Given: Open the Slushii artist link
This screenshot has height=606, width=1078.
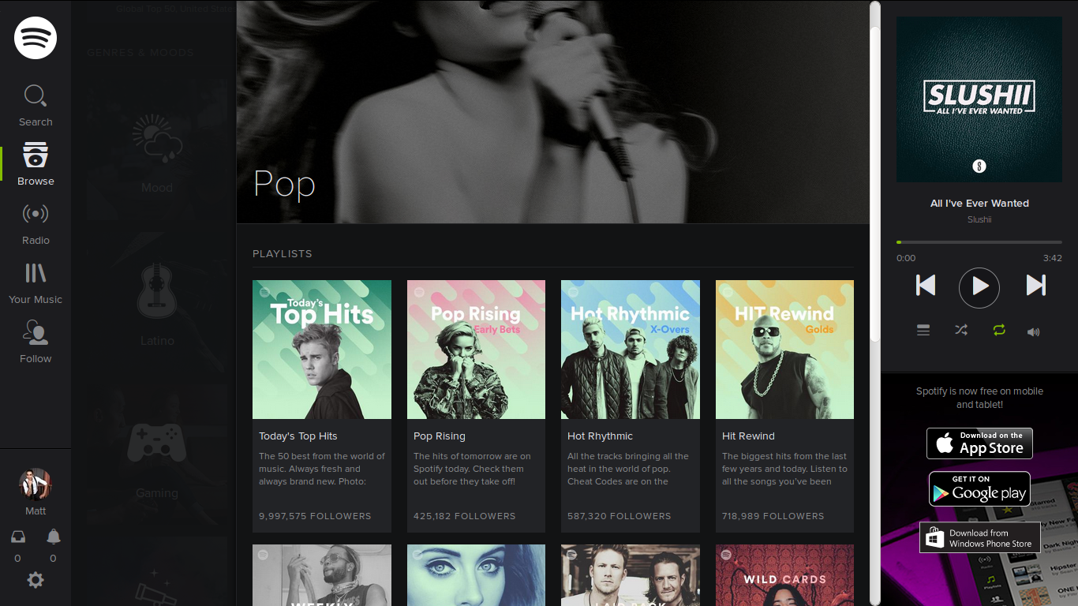Looking at the screenshot, I should 979,219.
